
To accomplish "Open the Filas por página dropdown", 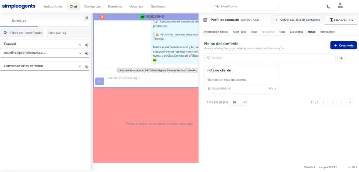I will 238,102.
